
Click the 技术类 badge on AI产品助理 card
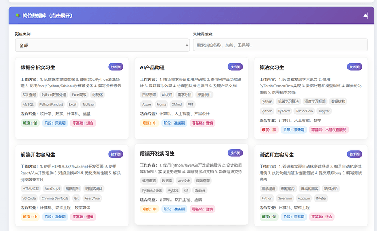[x=235, y=67]
